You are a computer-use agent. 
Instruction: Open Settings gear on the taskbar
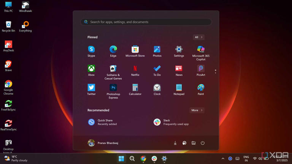coord(164,159)
